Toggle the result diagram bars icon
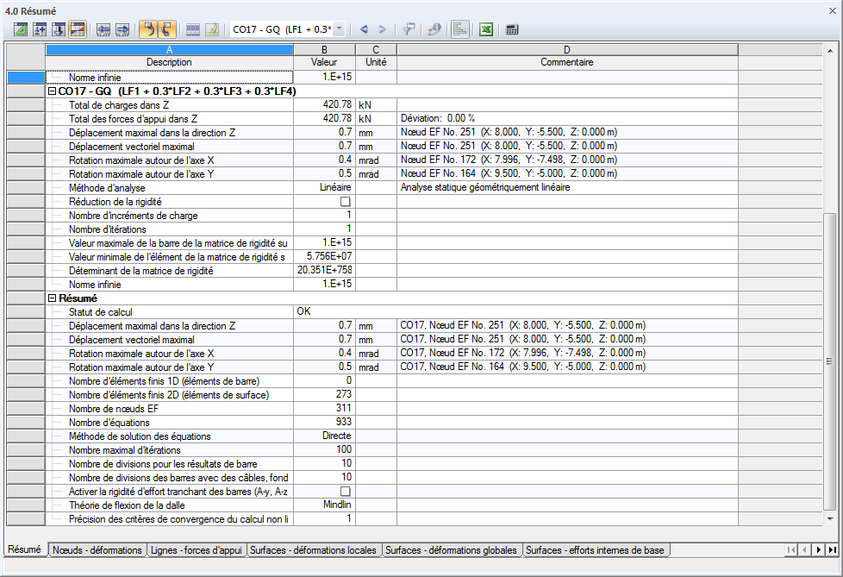Viewport: 843px width, 577px height. (x=459, y=29)
